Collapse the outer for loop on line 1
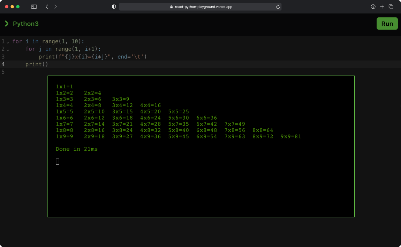 click(8, 42)
